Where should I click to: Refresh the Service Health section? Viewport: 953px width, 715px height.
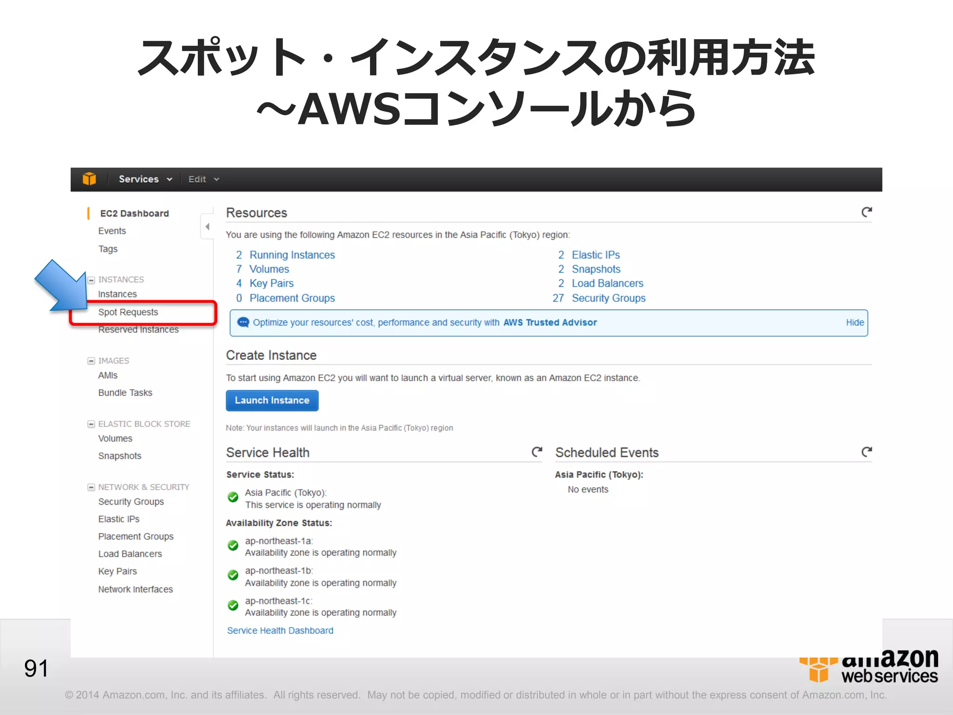tap(537, 452)
